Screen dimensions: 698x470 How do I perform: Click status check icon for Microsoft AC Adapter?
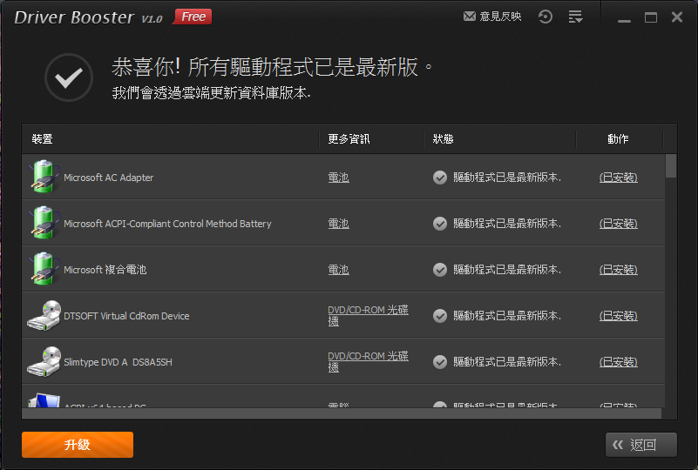coord(440,178)
